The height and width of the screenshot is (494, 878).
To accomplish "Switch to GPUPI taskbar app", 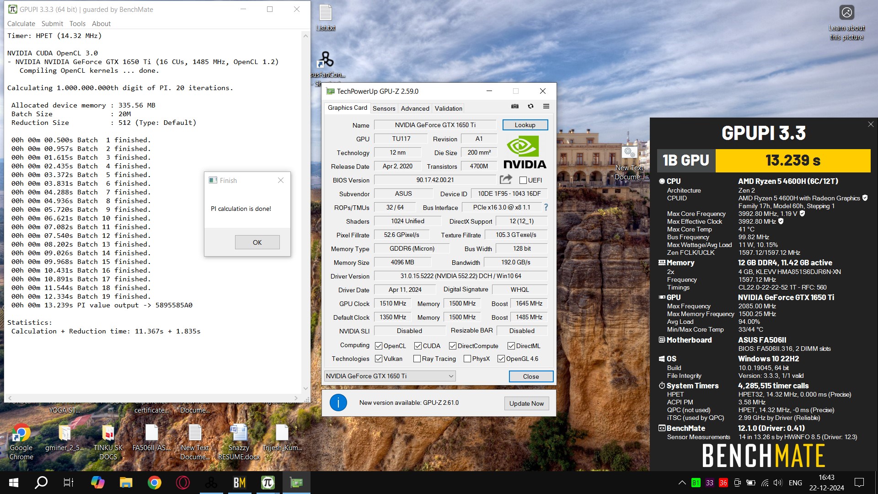I will (x=268, y=483).
